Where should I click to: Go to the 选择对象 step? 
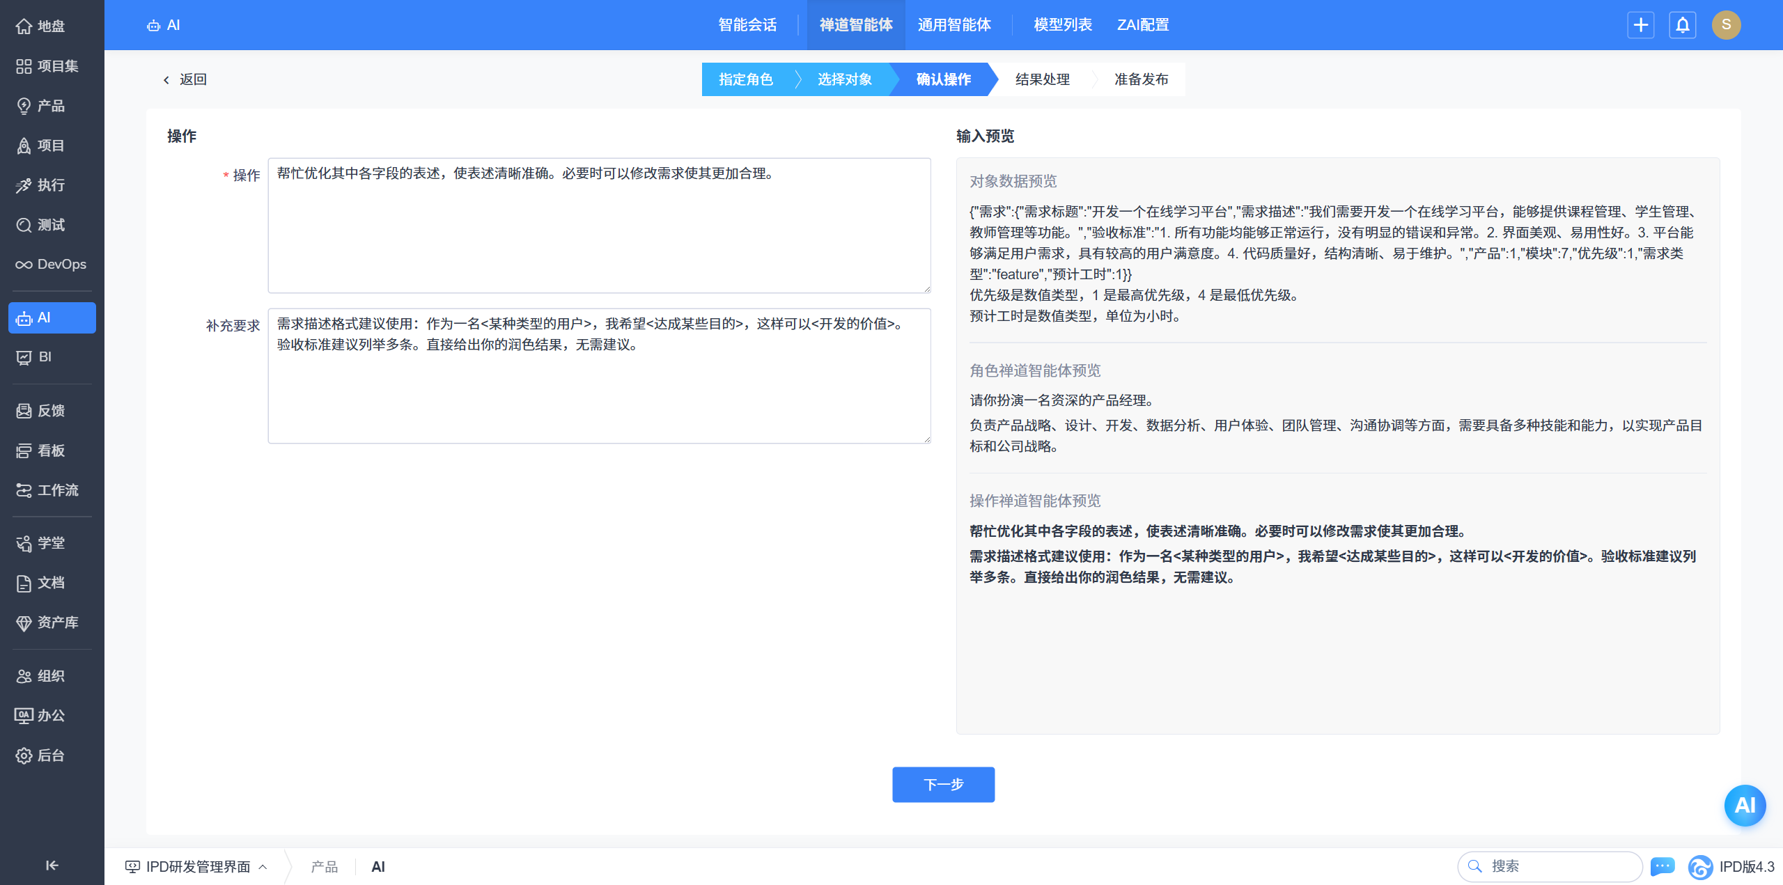coord(844,79)
